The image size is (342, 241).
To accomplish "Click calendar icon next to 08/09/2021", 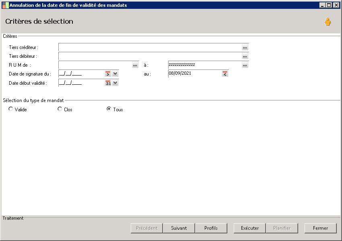I will (x=225, y=74).
